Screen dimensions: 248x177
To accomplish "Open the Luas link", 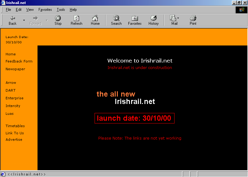I will tap(10, 114).
